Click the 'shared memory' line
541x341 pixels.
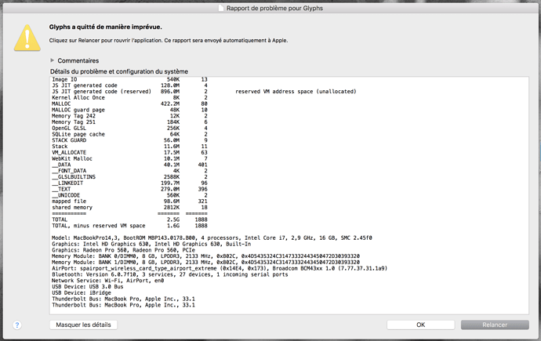129,208
